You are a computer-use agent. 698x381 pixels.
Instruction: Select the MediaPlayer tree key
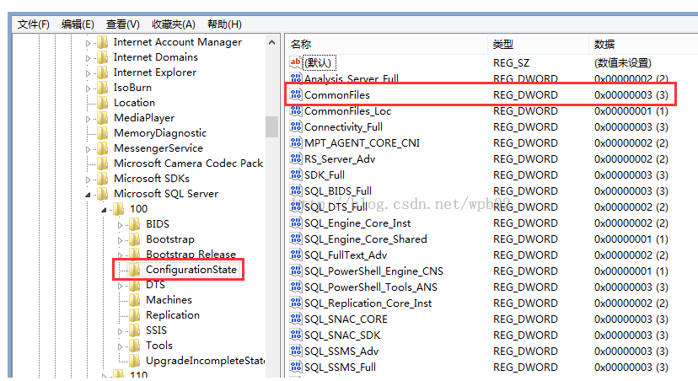[144, 117]
